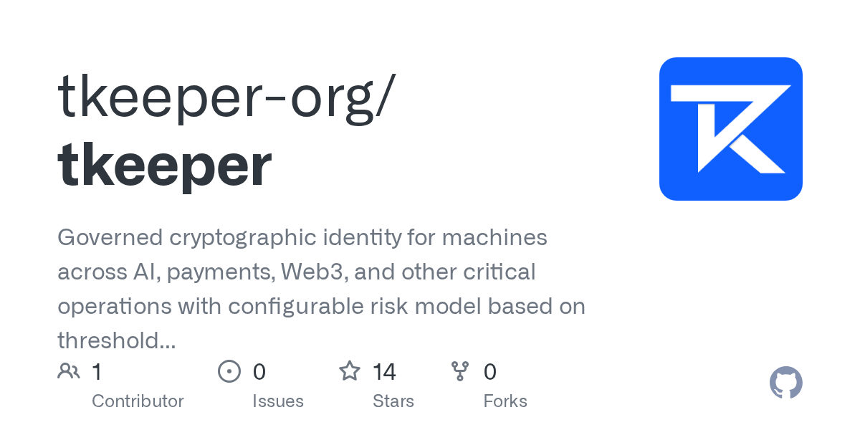Click the contributor count 1
Screen dimensions: 860x430
[97, 372]
